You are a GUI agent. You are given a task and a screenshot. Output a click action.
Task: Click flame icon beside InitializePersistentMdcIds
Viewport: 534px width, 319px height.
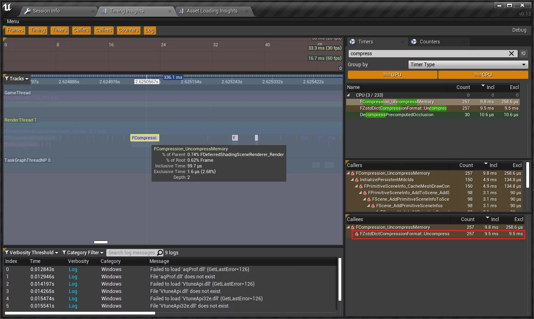357,180
